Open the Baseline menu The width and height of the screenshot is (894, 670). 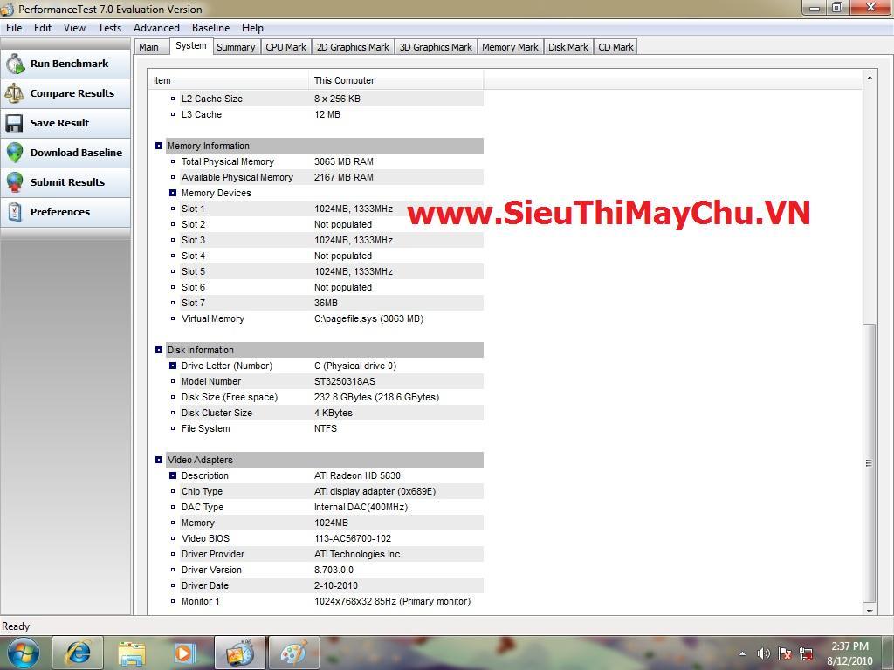click(x=211, y=28)
